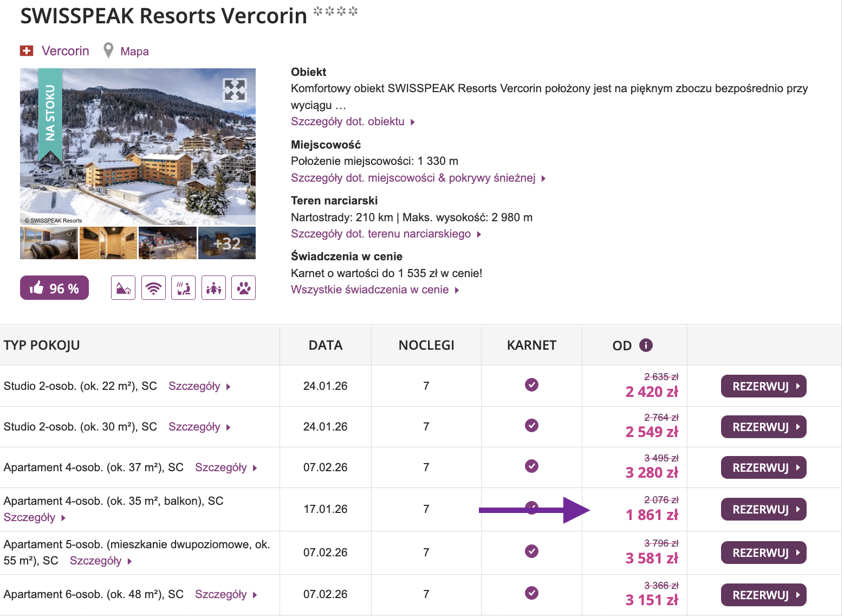This screenshot has width=844, height=616.
Task: Expand Szczegóły dot. obiektu section
Action: click(x=349, y=121)
